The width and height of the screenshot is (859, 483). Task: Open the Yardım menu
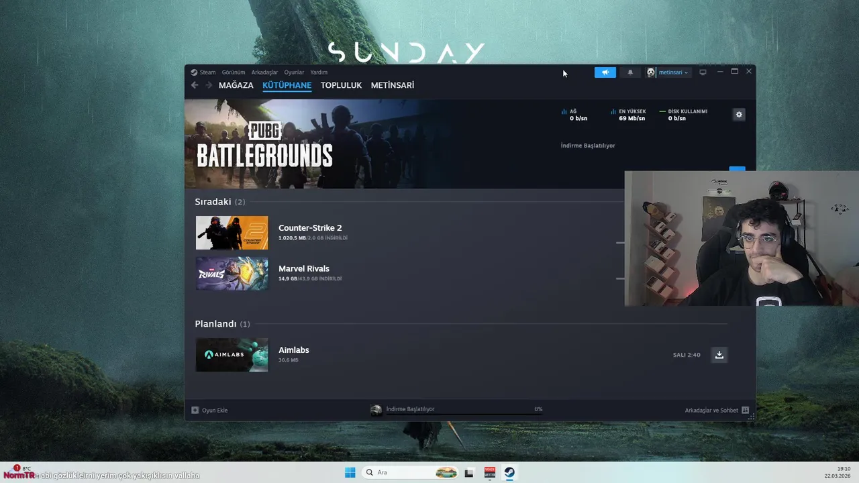point(319,72)
